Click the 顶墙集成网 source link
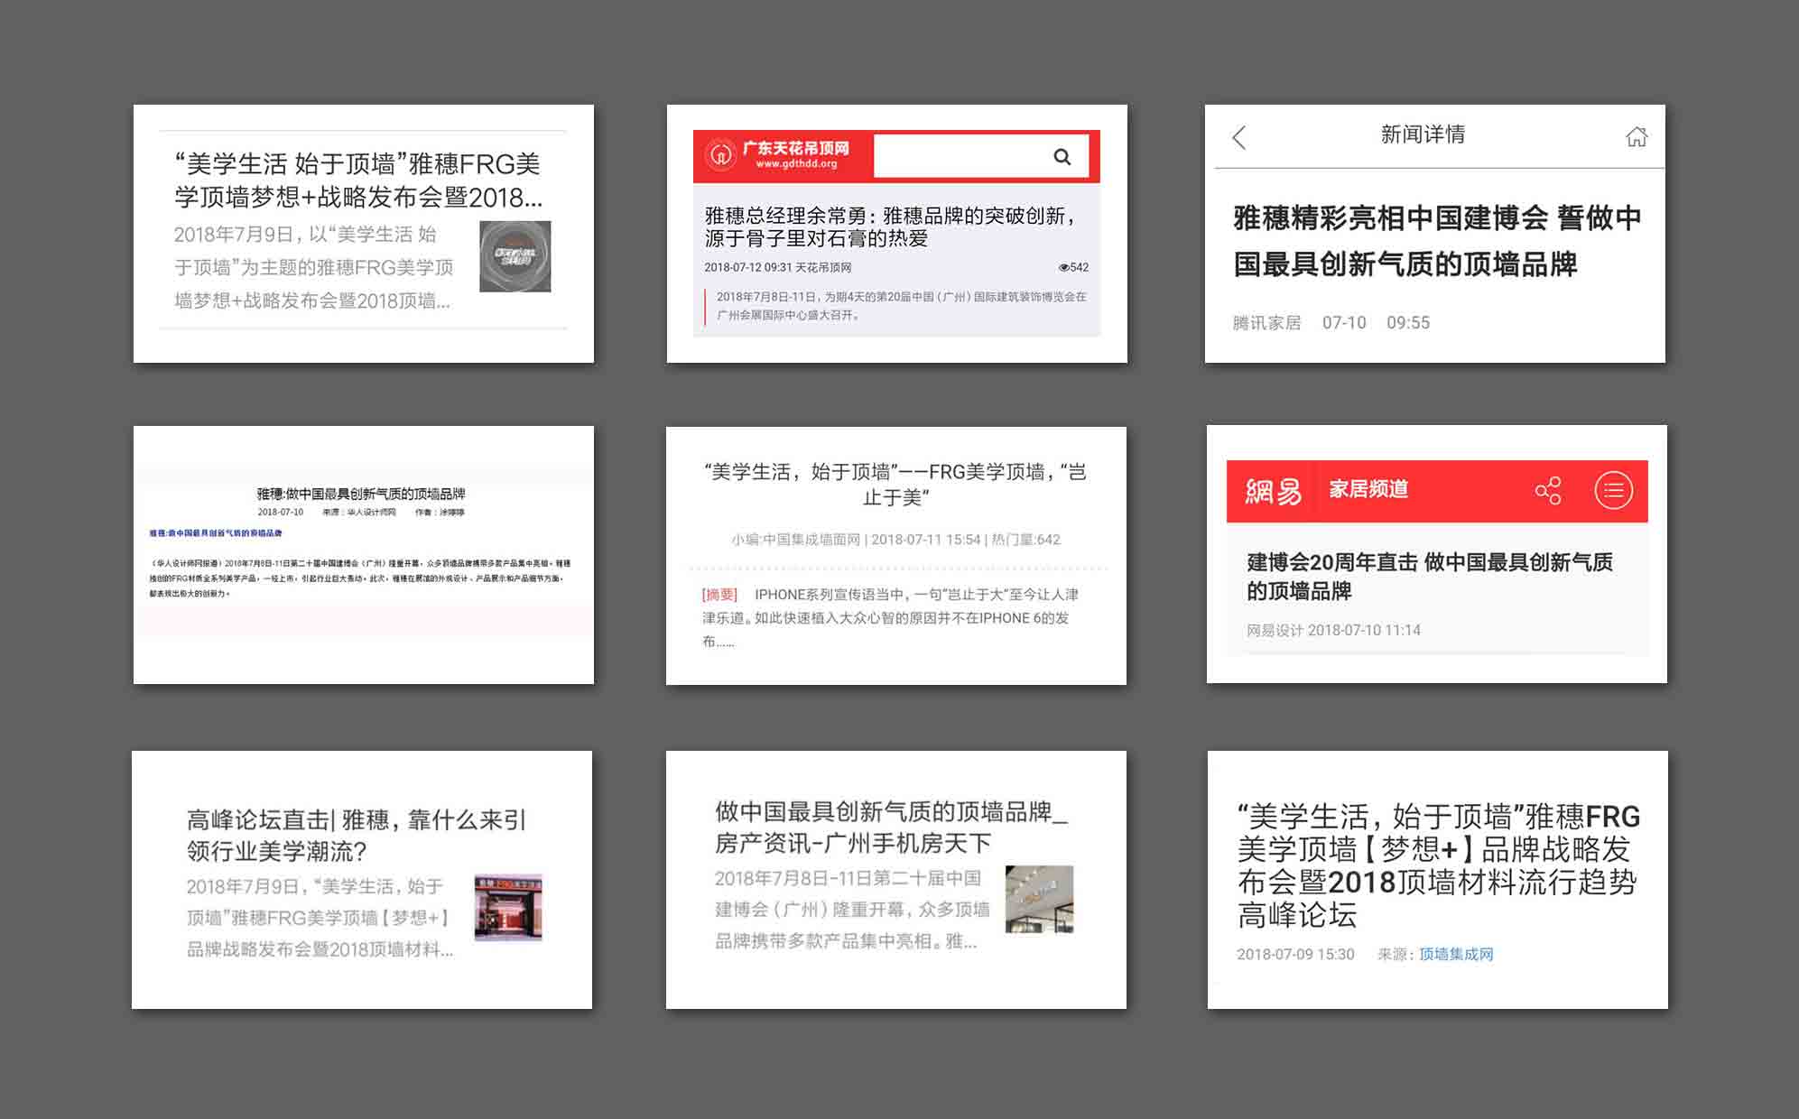The width and height of the screenshot is (1799, 1119). [1455, 955]
